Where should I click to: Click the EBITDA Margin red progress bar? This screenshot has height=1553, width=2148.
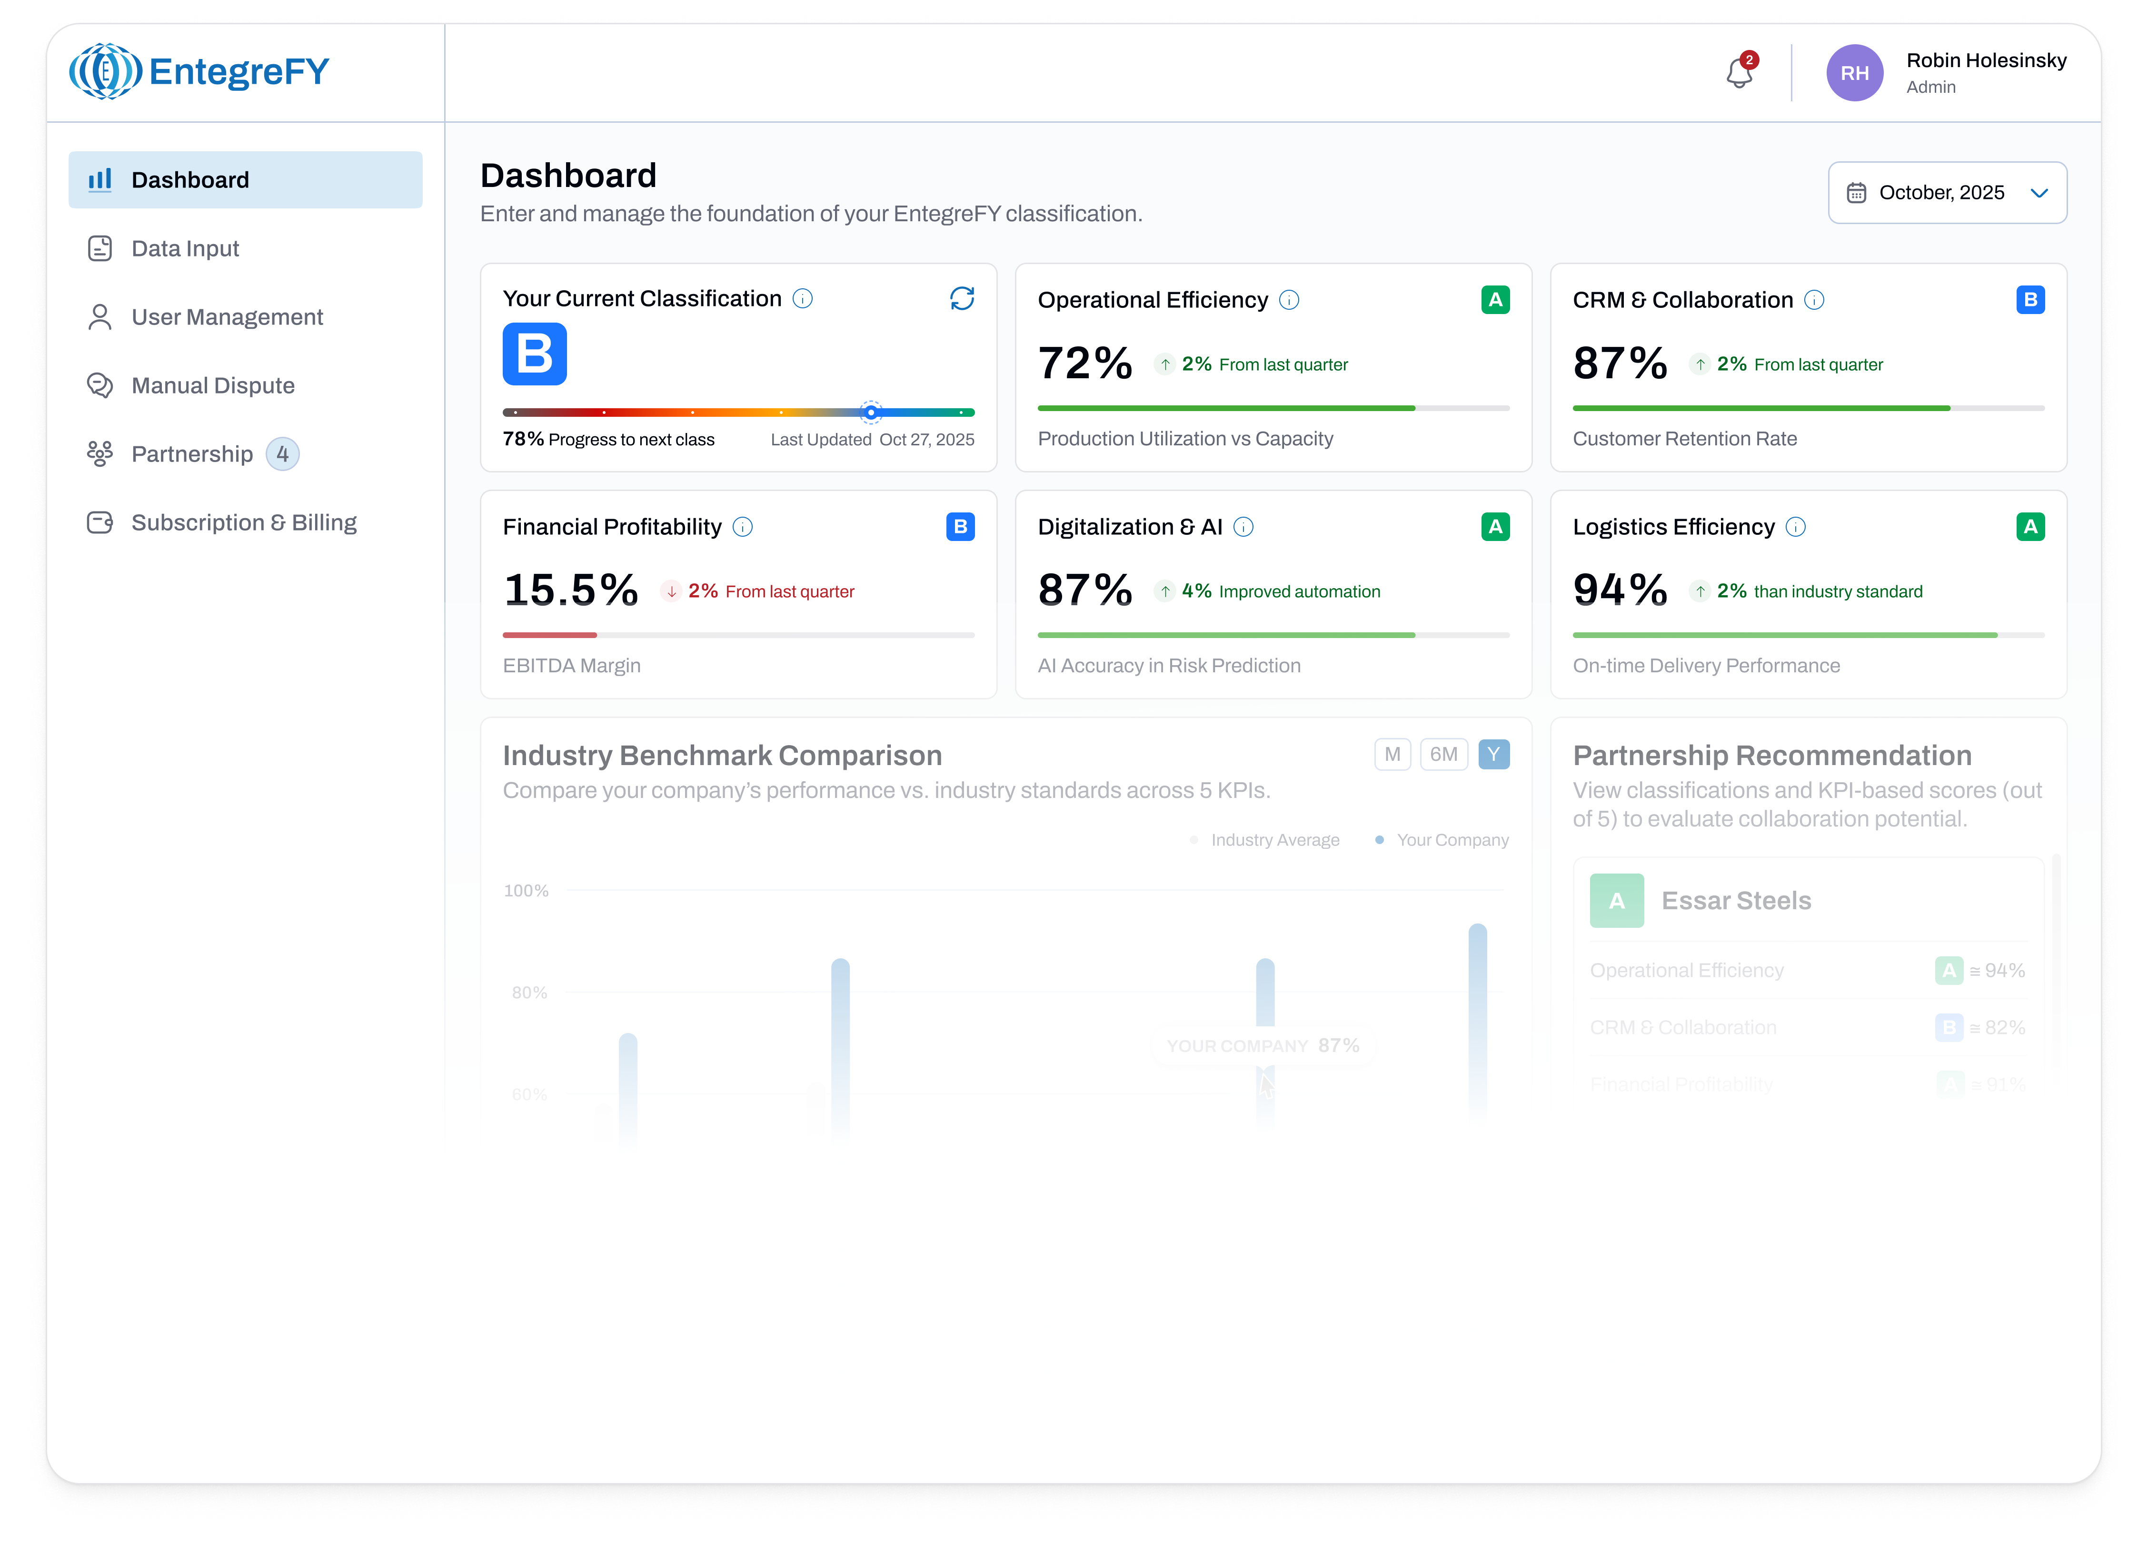pyautogui.click(x=549, y=635)
